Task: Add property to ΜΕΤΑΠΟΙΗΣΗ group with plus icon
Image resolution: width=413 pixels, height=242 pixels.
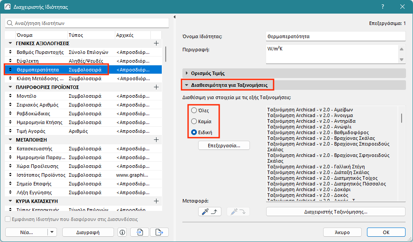Action: tap(156, 140)
